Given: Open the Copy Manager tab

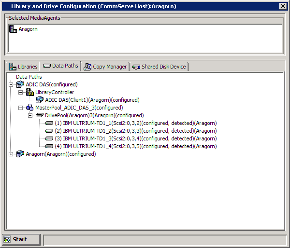Looking at the screenshot, I should [x=105, y=67].
